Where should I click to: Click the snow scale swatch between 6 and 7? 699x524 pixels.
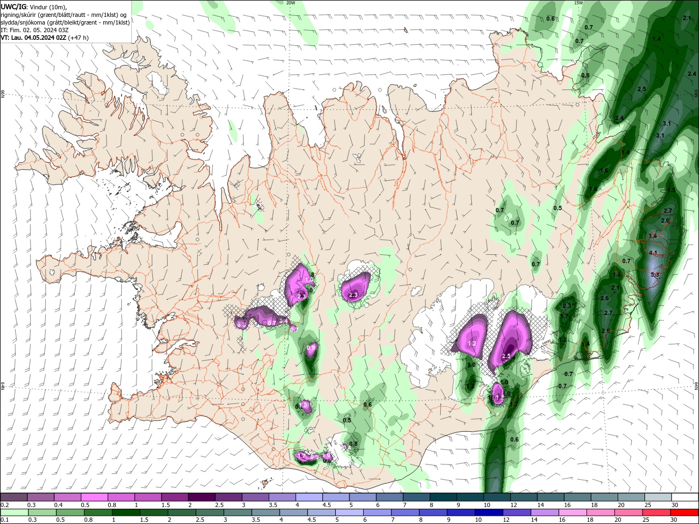(x=389, y=497)
